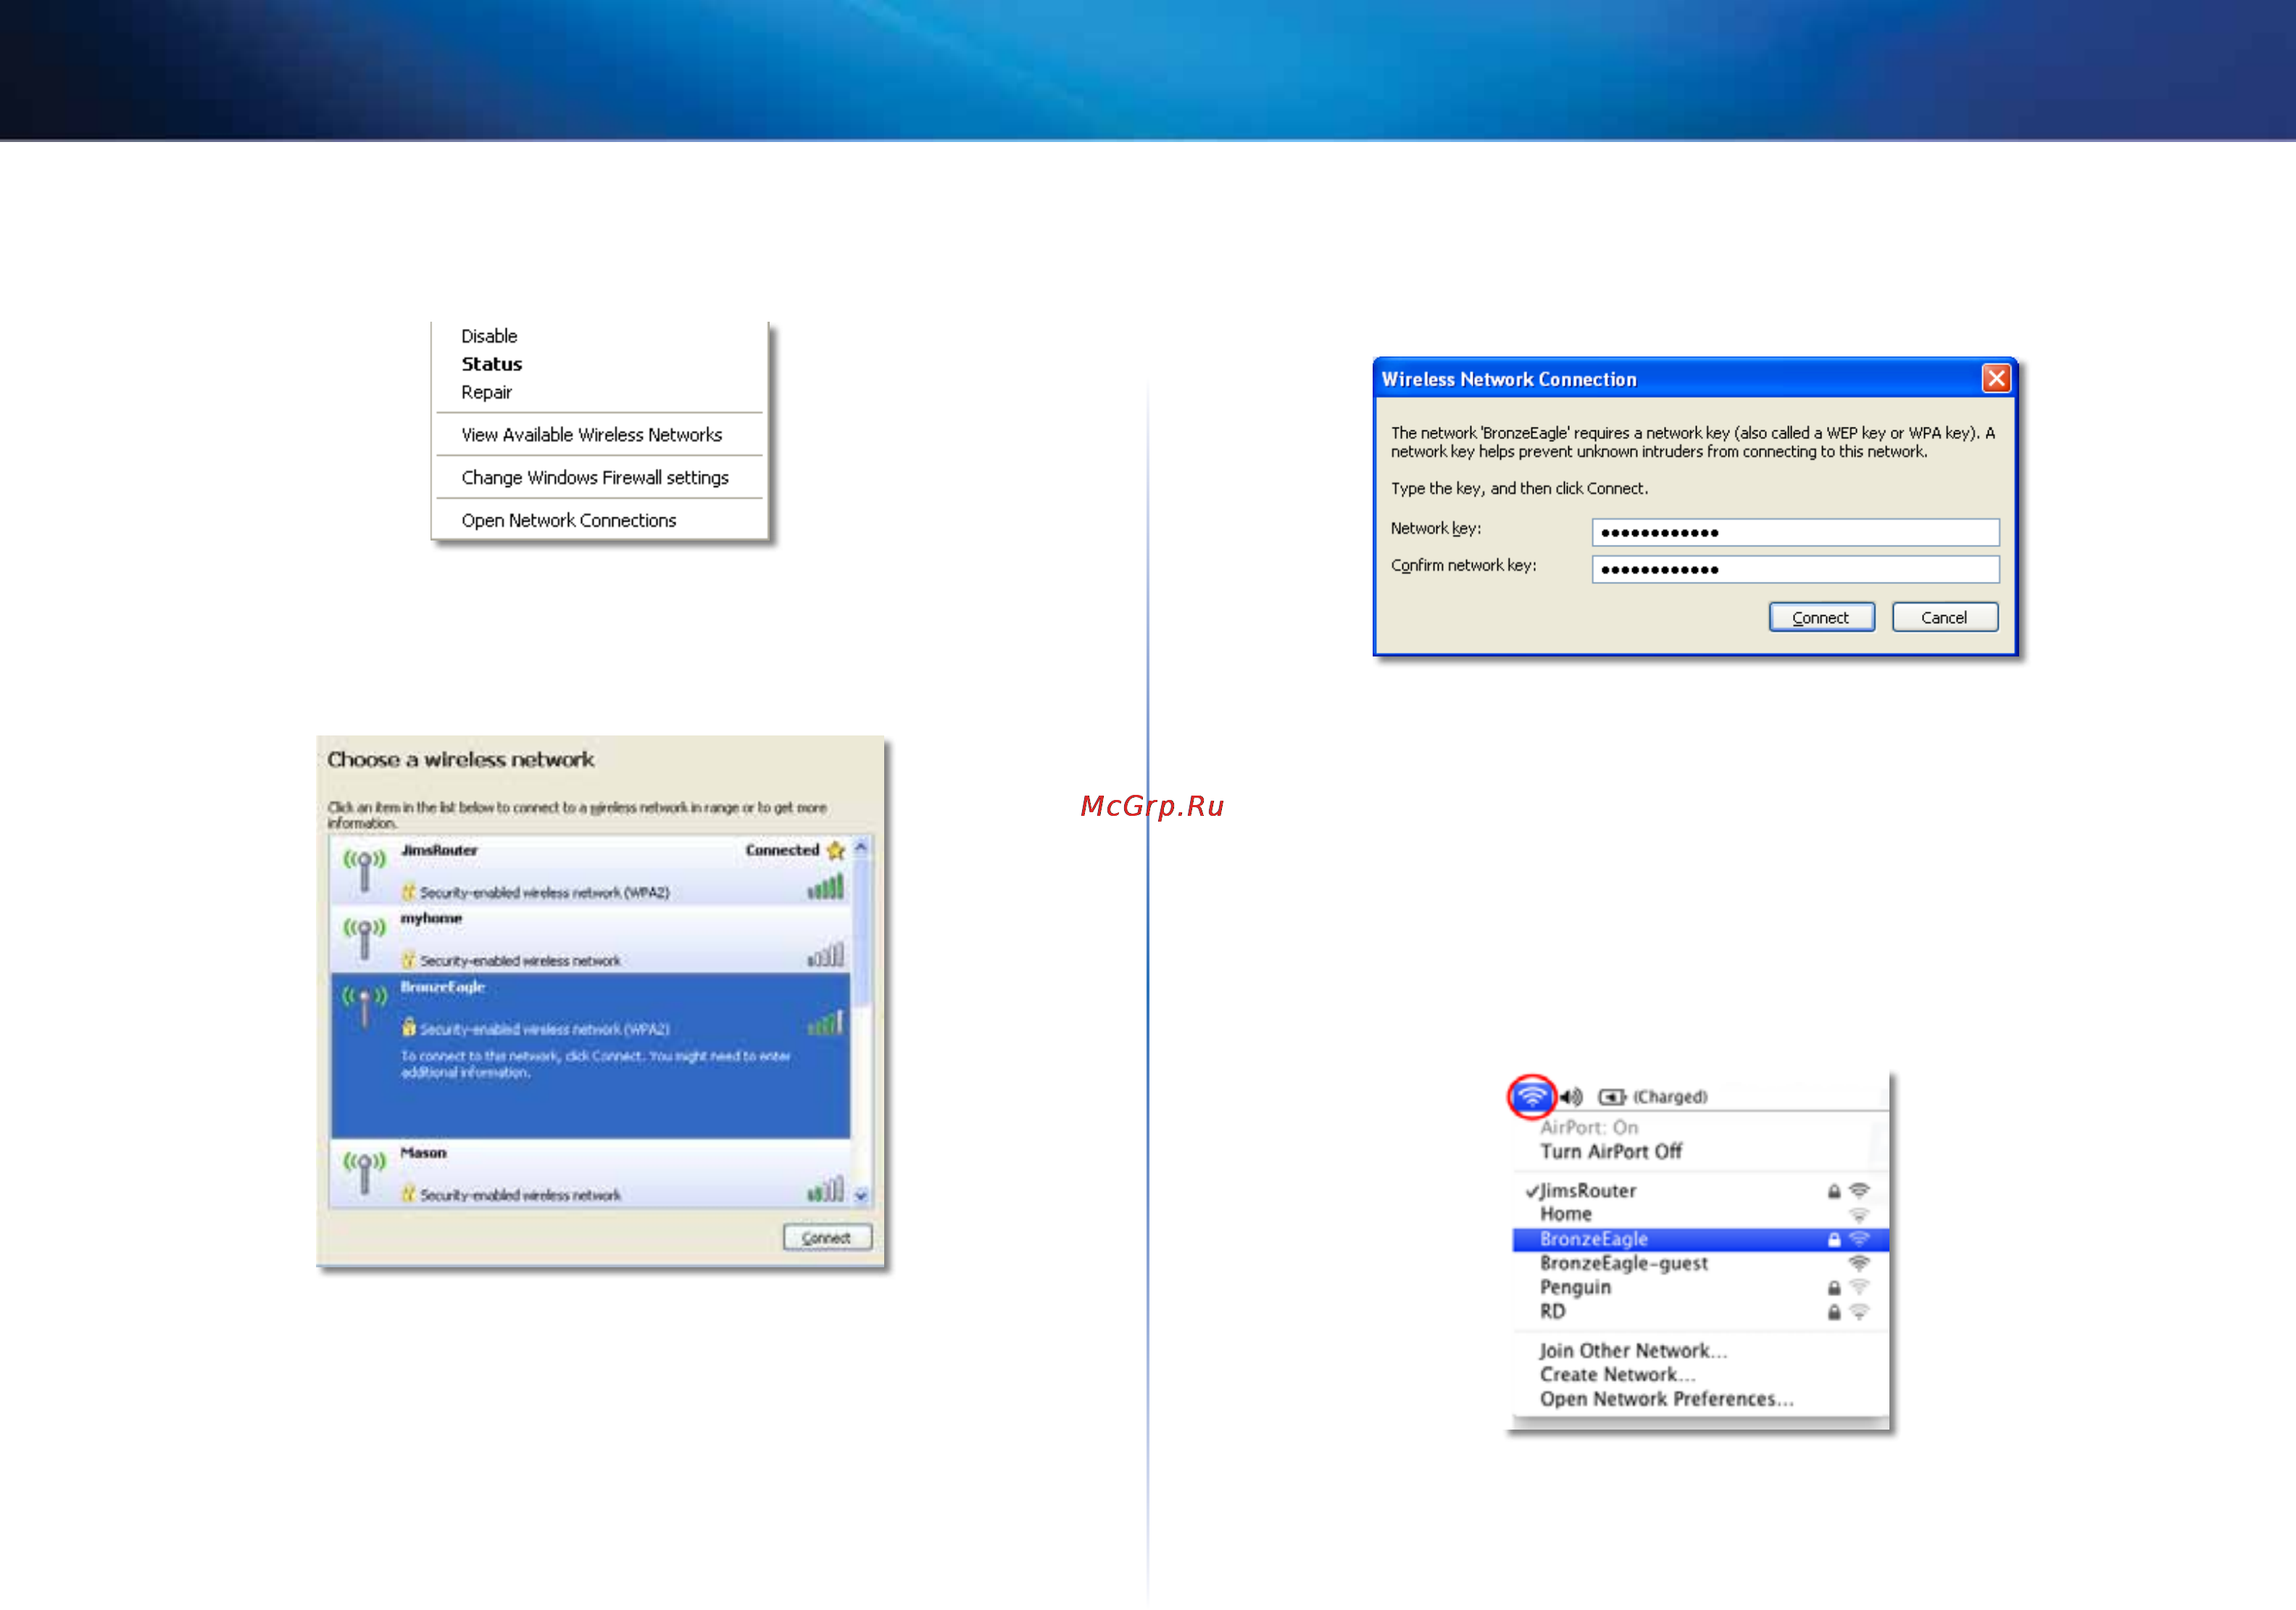Click the Wi-Fi signal icon for BronzeEagle-guest

click(x=1859, y=1263)
